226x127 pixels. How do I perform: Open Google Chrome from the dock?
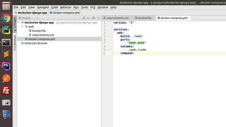6,18
